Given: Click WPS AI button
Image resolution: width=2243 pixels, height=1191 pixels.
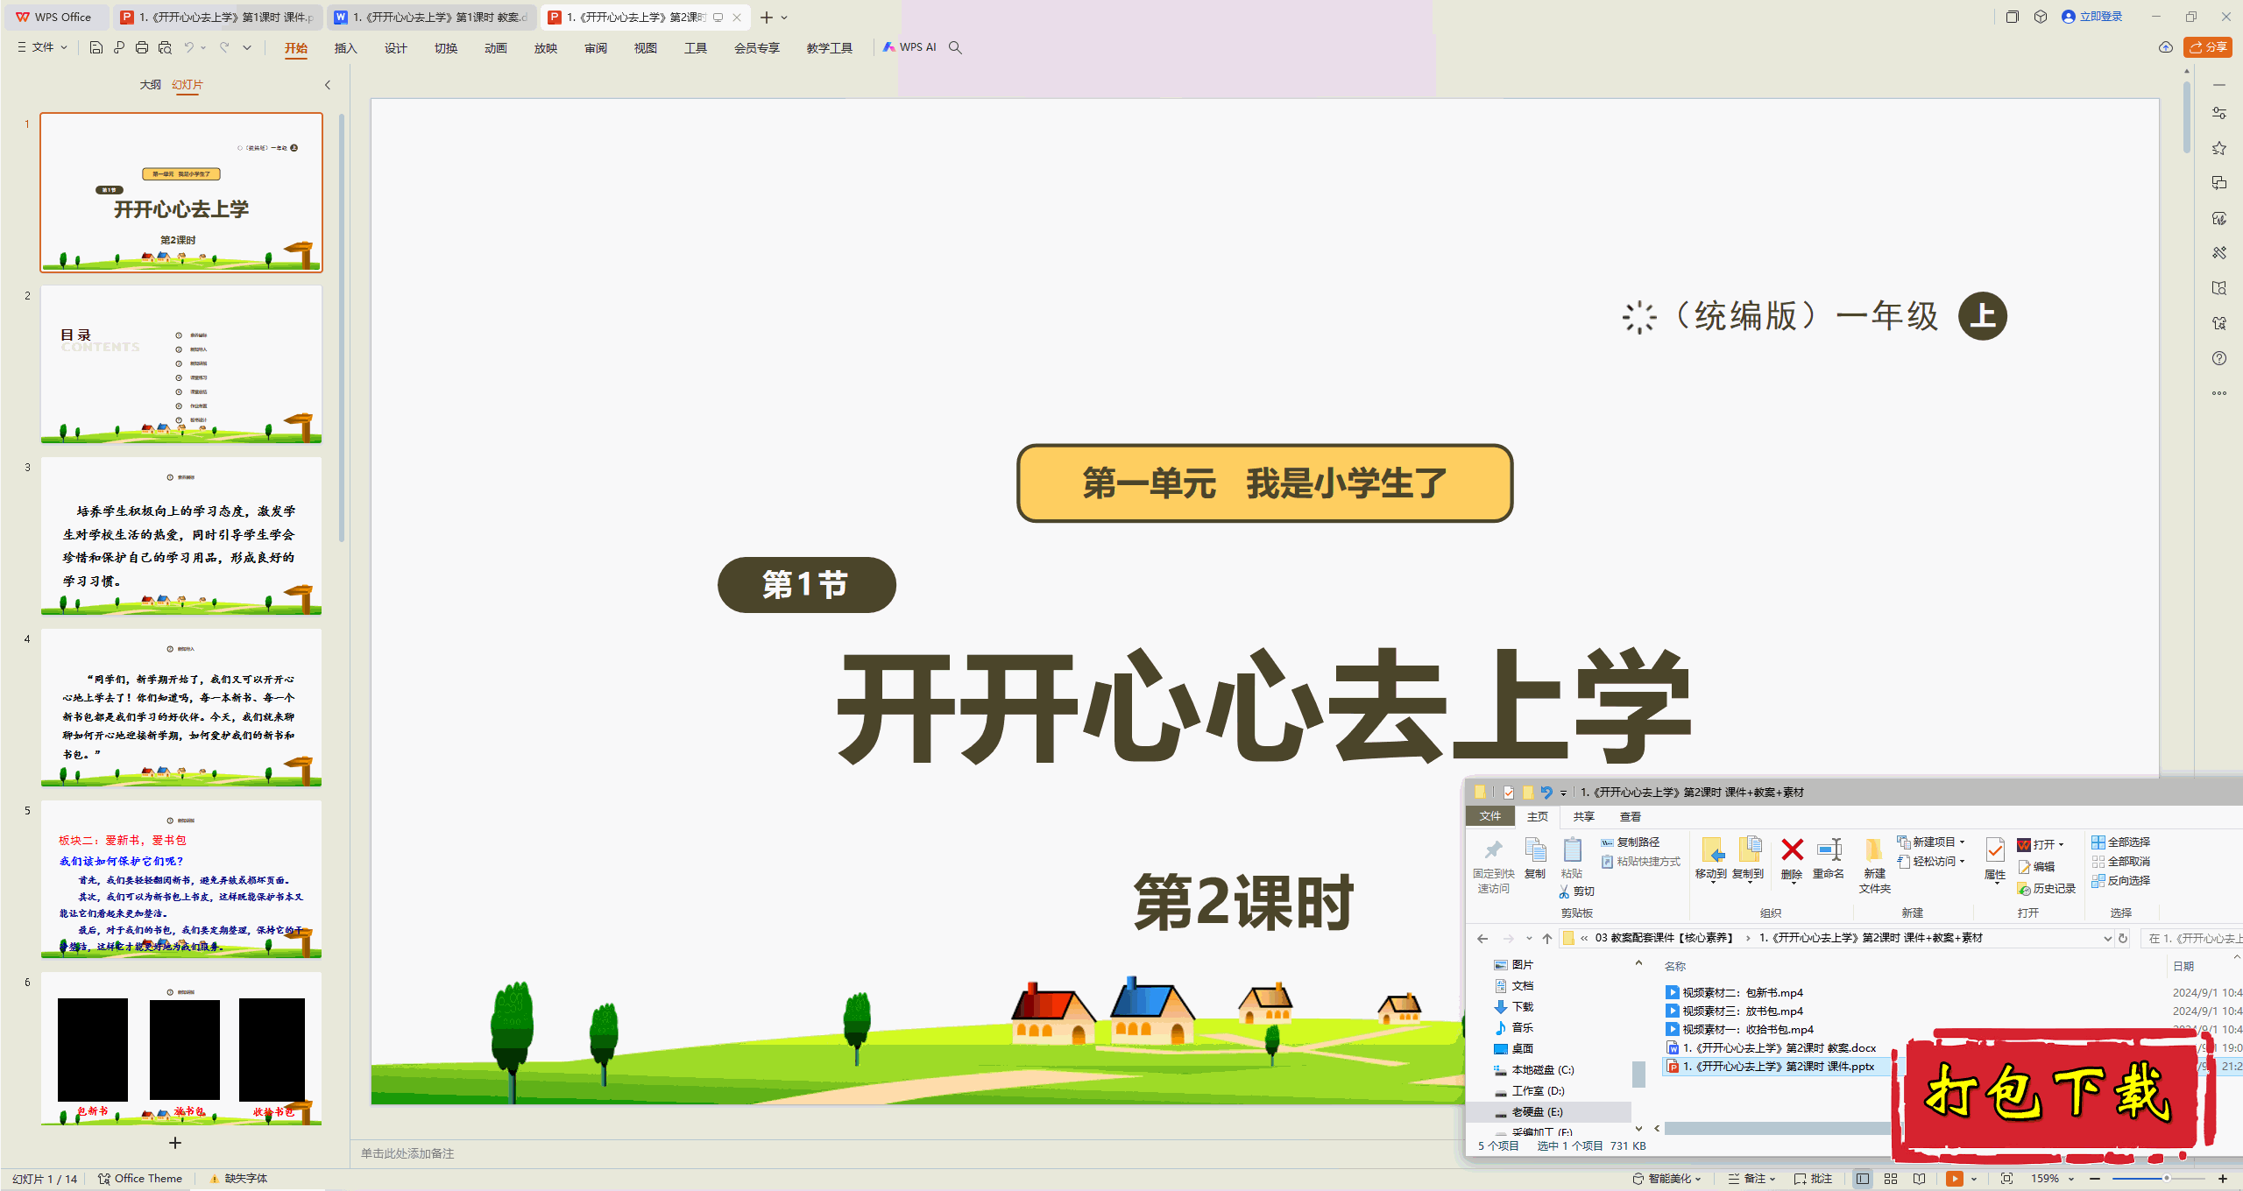Looking at the screenshot, I should (x=909, y=47).
